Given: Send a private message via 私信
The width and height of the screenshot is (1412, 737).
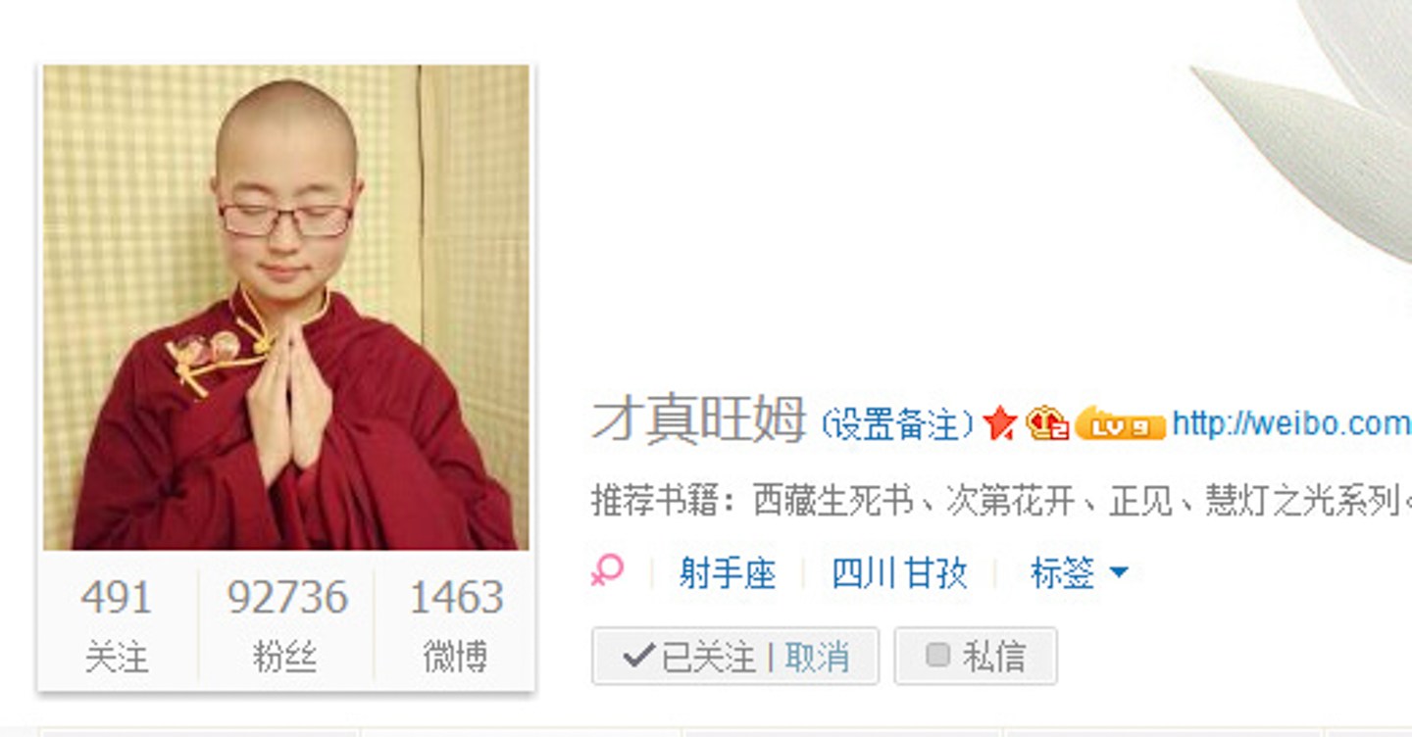Looking at the screenshot, I should pos(976,656).
